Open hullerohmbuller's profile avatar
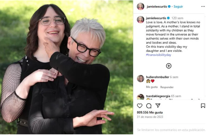The width and height of the screenshot is (211, 135). (141, 78)
